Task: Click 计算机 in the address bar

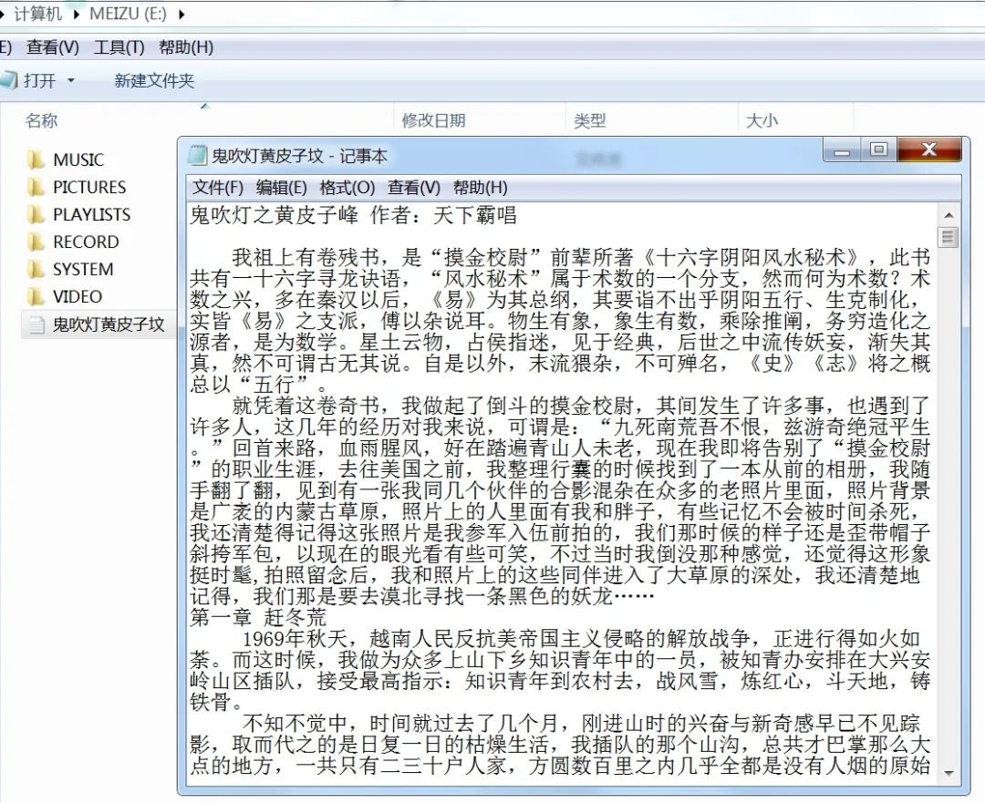Action: coord(37,14)
